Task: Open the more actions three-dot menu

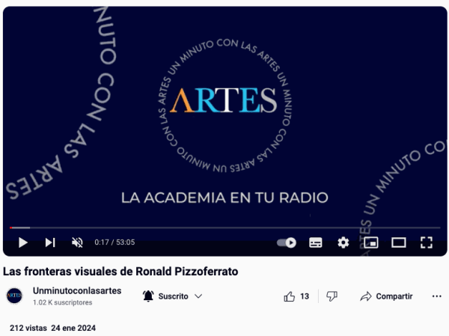Action: pyautogui.click(x=436, y=296)
